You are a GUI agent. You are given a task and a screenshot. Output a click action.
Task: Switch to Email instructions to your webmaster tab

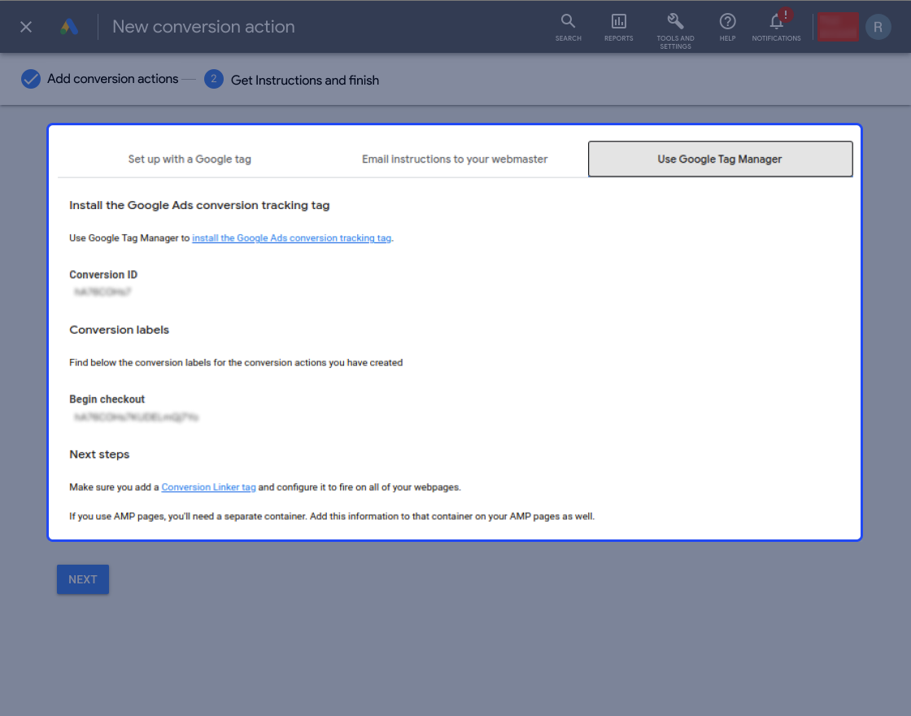pos(455,159)
